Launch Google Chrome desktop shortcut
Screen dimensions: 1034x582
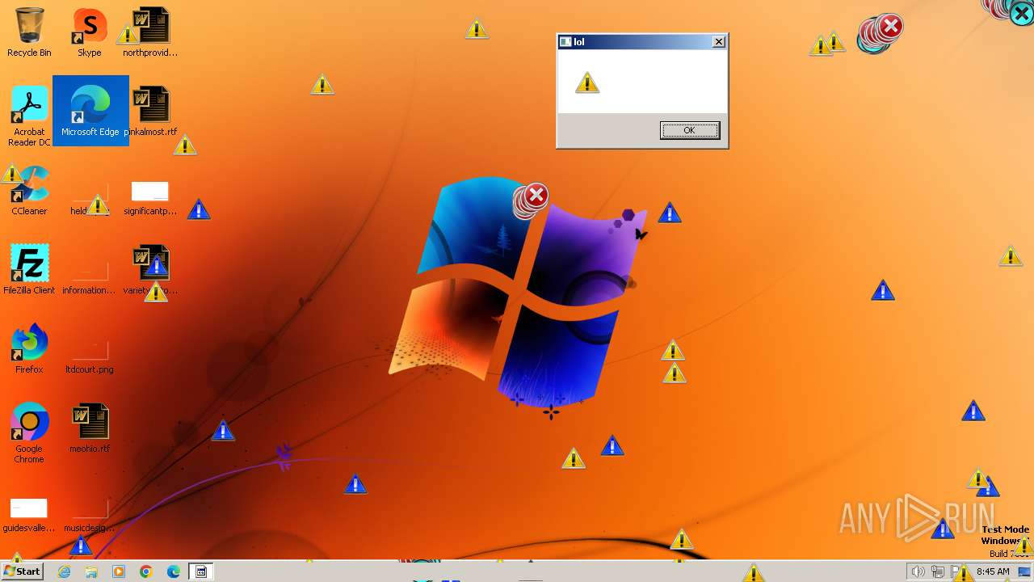pyautogui.click(x=29, y=432)
